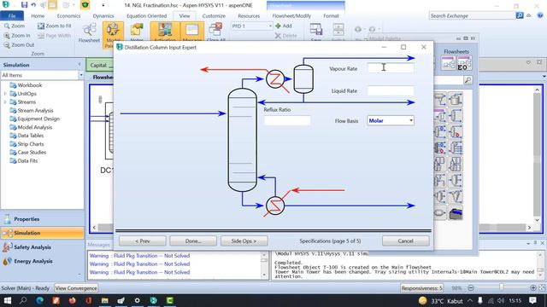Click the Reflux Ratio input field
547x307 pixels.
(x=287, y=120)
